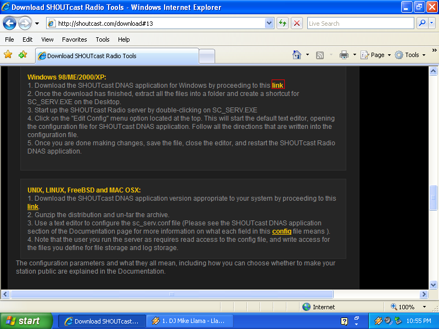Follow the Windows DNAS download link
The width and height of the screenshot is (439, 329).
(278, 86)
